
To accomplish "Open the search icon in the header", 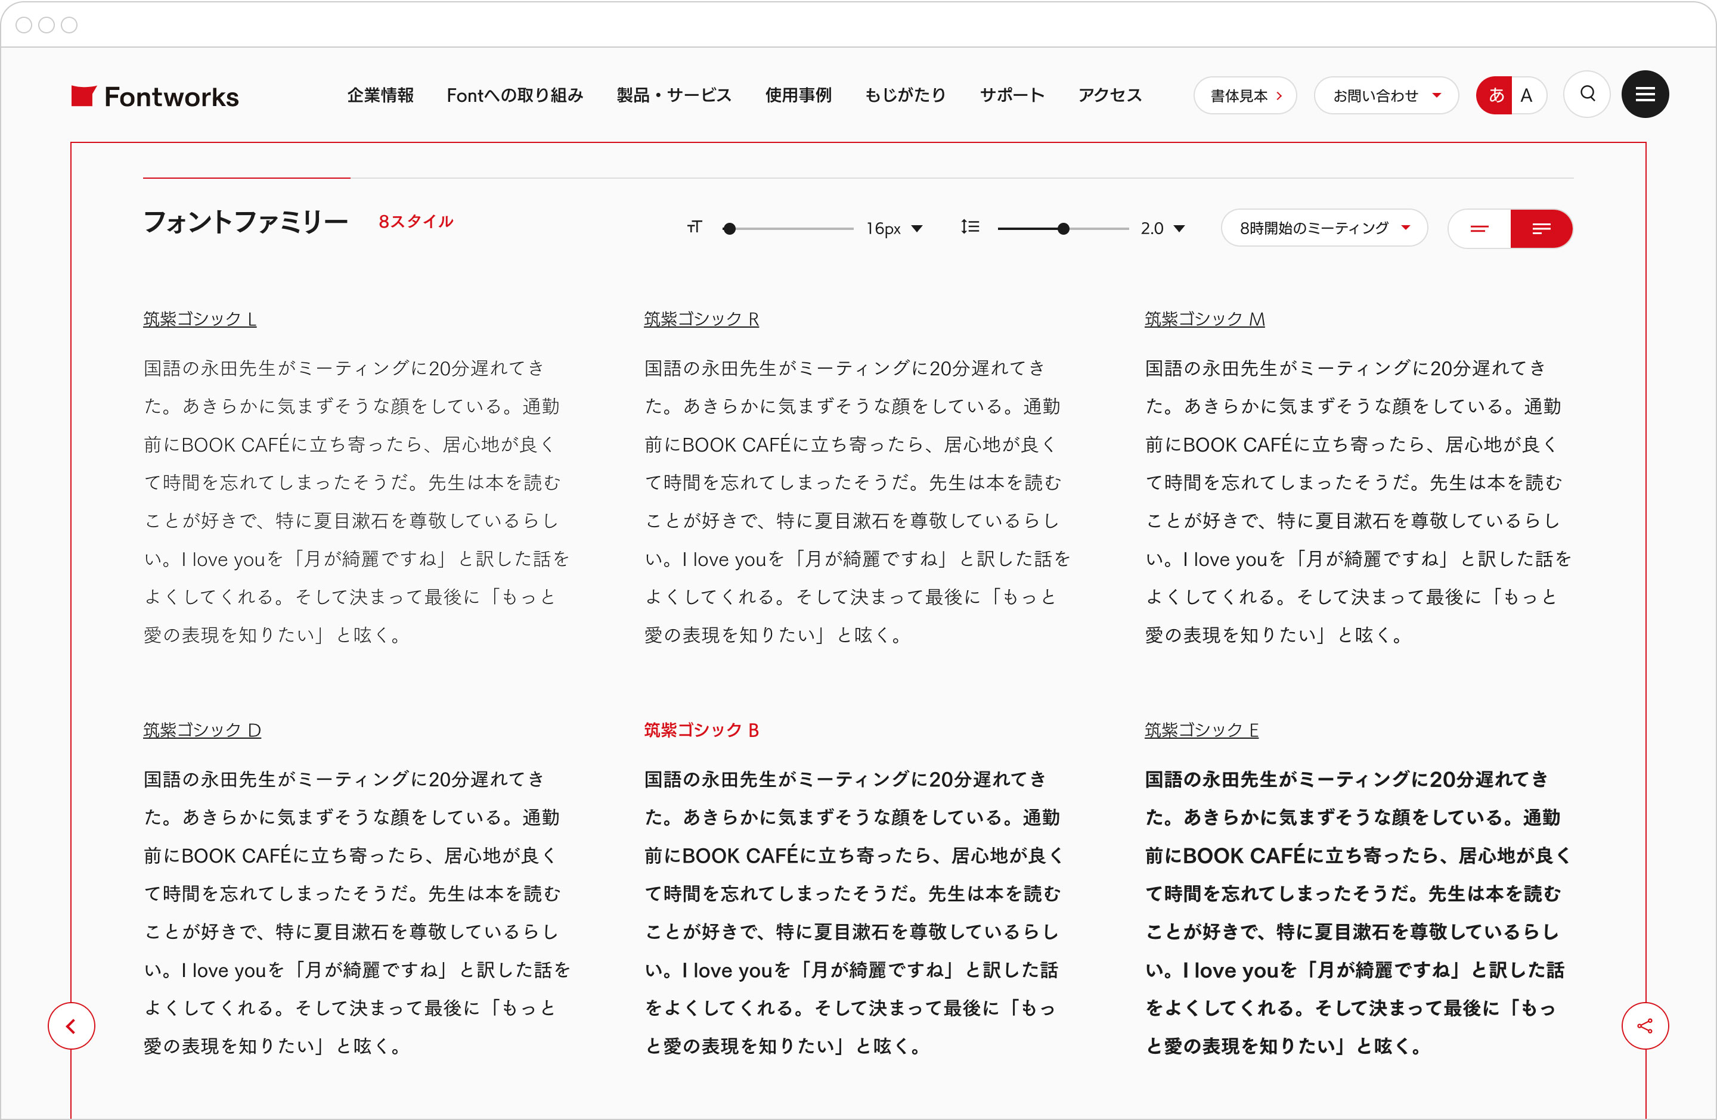I will [1586, 94].
